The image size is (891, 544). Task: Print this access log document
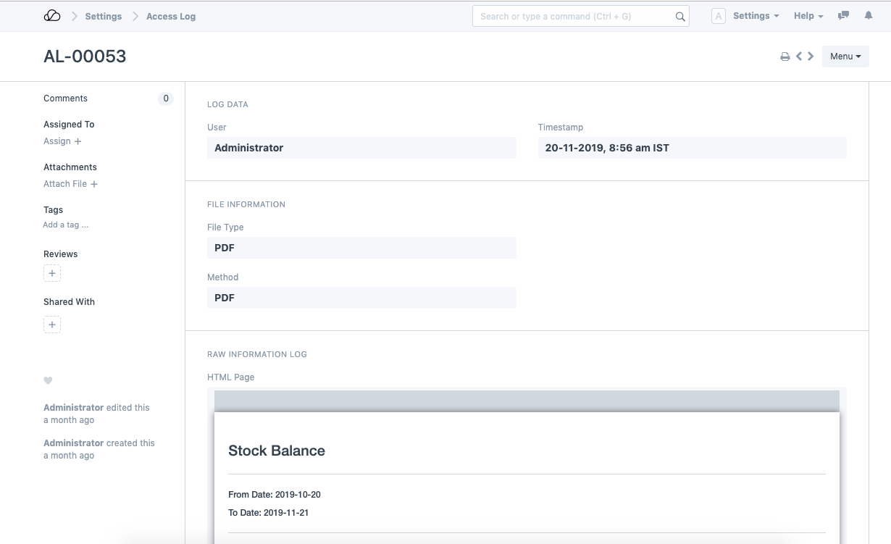pyautogui.click(x=785, y=57)
